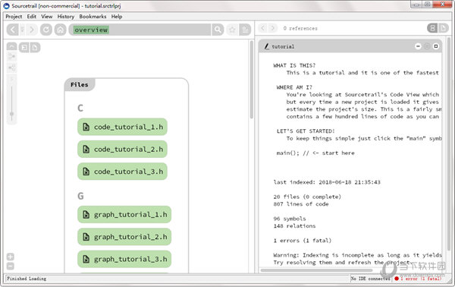Click the graph view vertical scrollbar

coord(252,79)
